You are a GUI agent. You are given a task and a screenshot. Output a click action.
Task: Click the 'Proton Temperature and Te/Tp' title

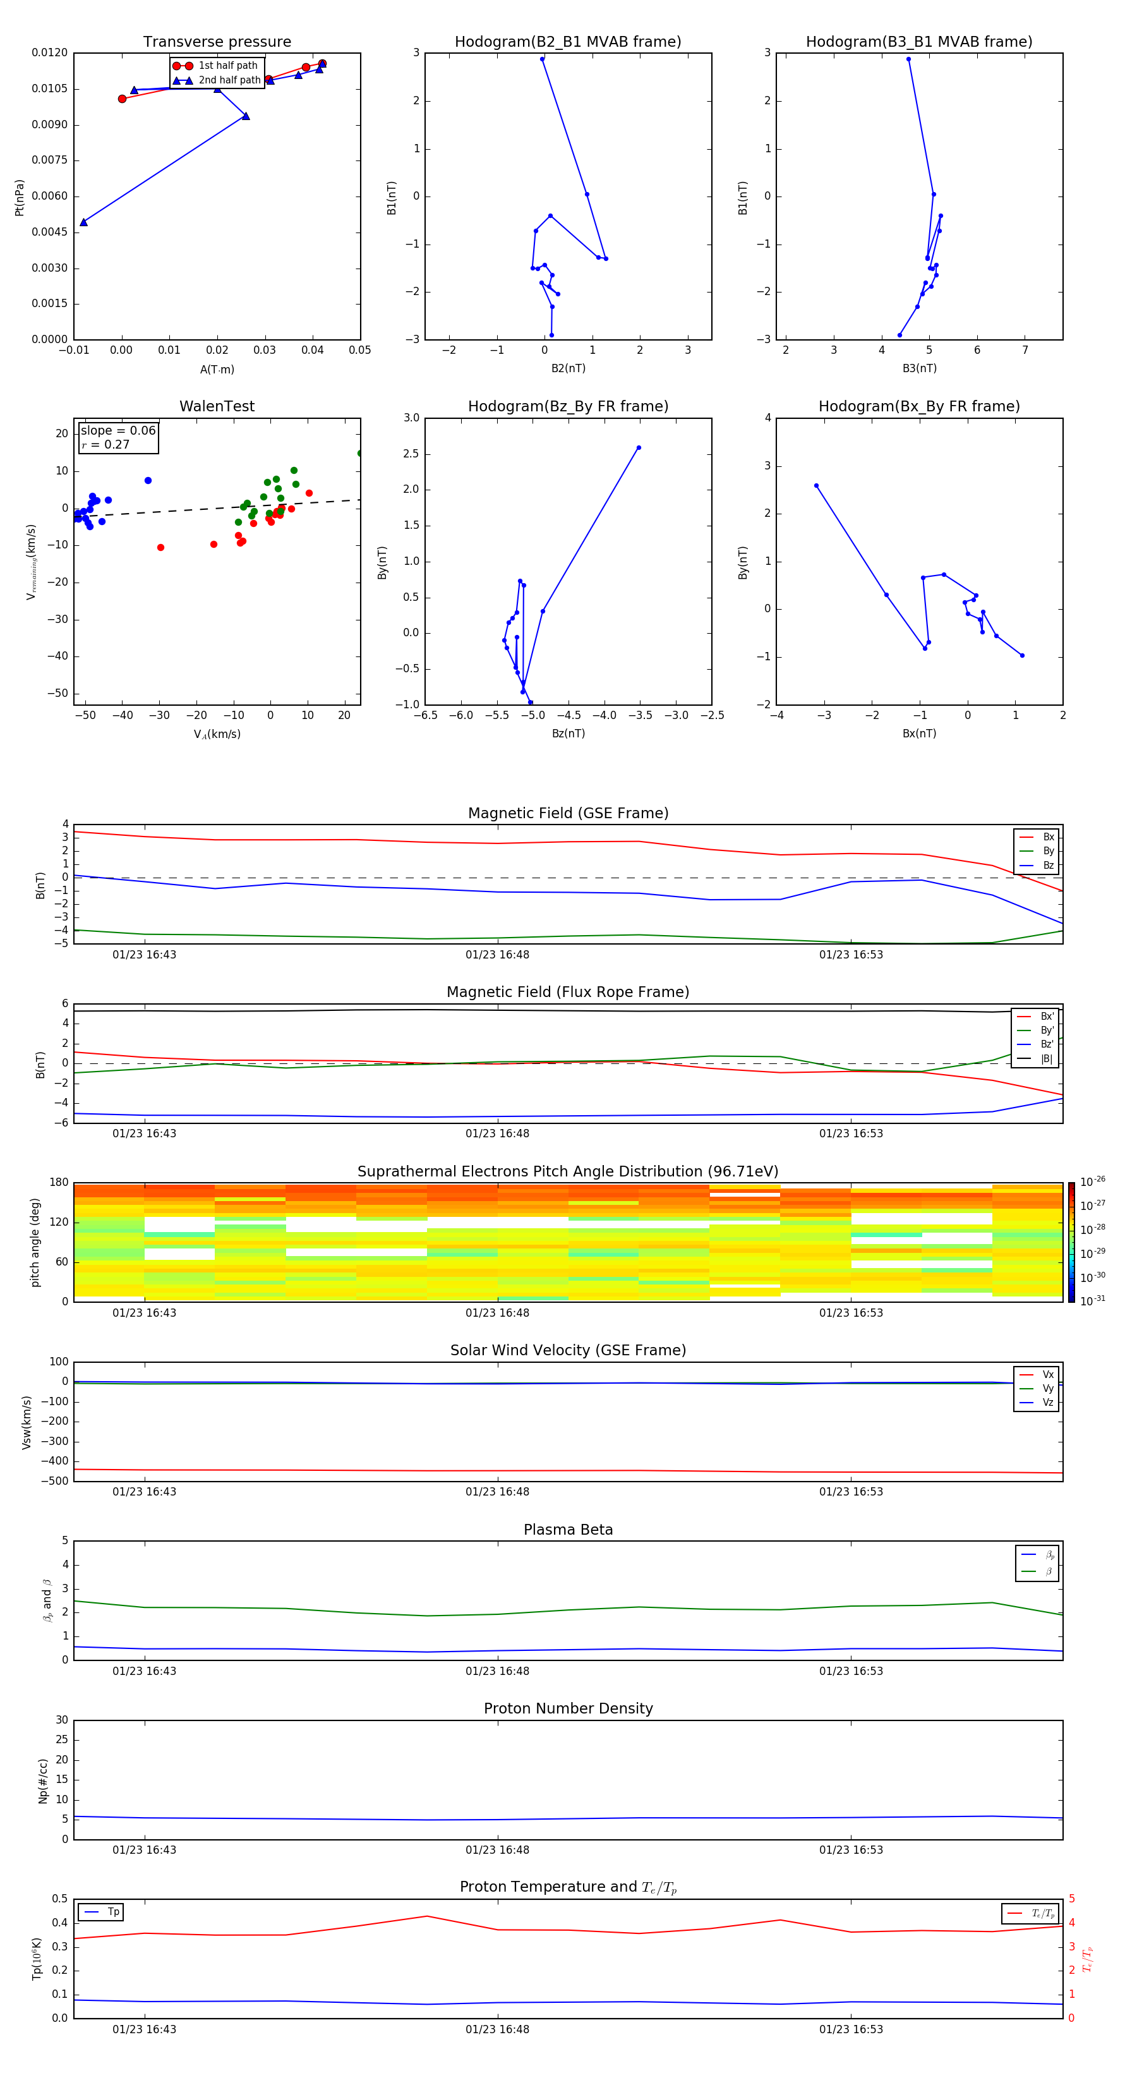(x=568, y=1887)
